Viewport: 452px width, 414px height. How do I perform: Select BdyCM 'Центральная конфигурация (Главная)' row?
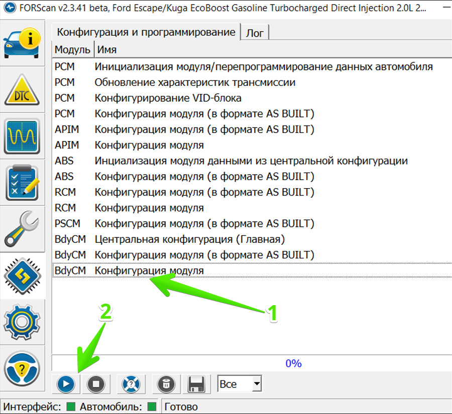point(252,239)
